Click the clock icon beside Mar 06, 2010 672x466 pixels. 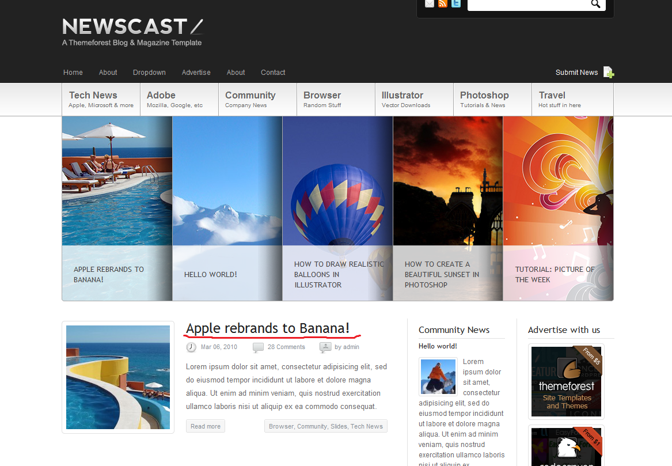(x=191, y=347)
